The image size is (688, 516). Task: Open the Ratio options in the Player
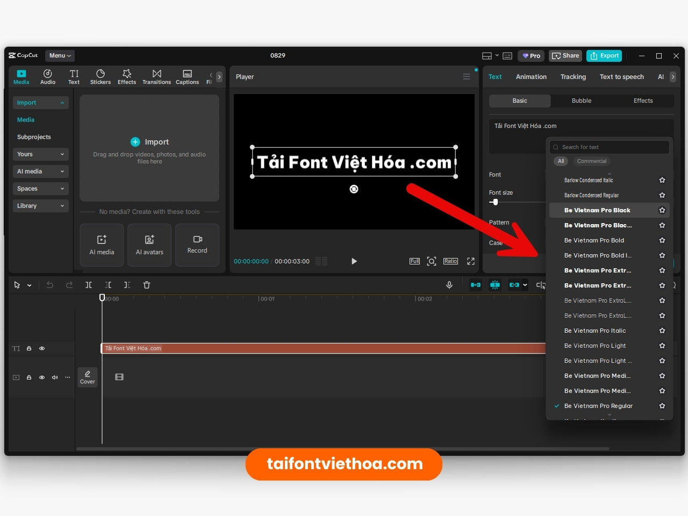tap(450, 261)
